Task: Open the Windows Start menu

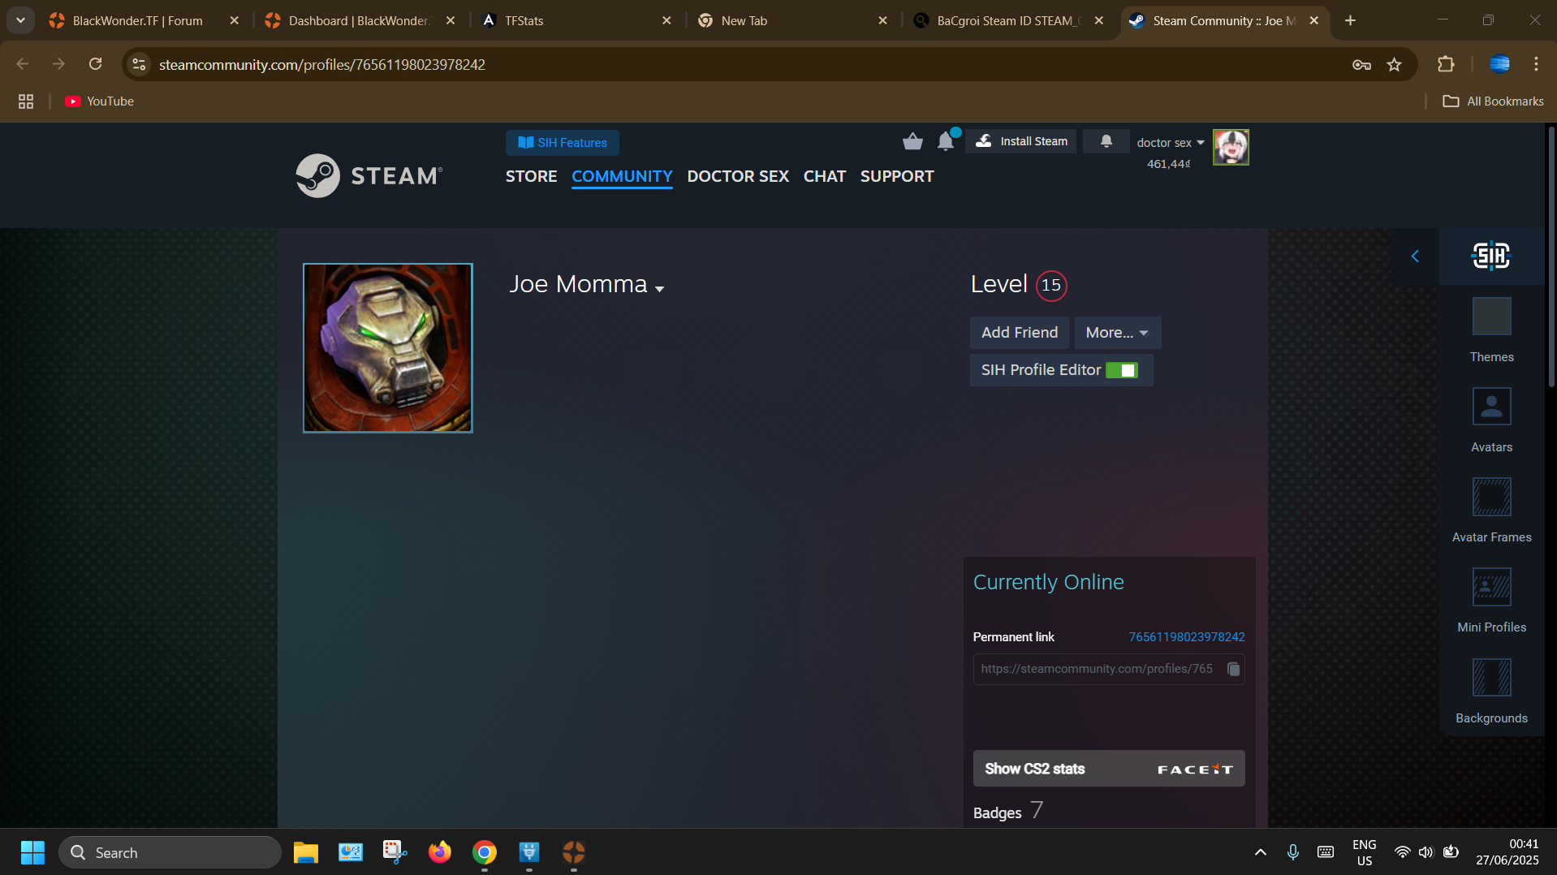Action: coord(32,852)
